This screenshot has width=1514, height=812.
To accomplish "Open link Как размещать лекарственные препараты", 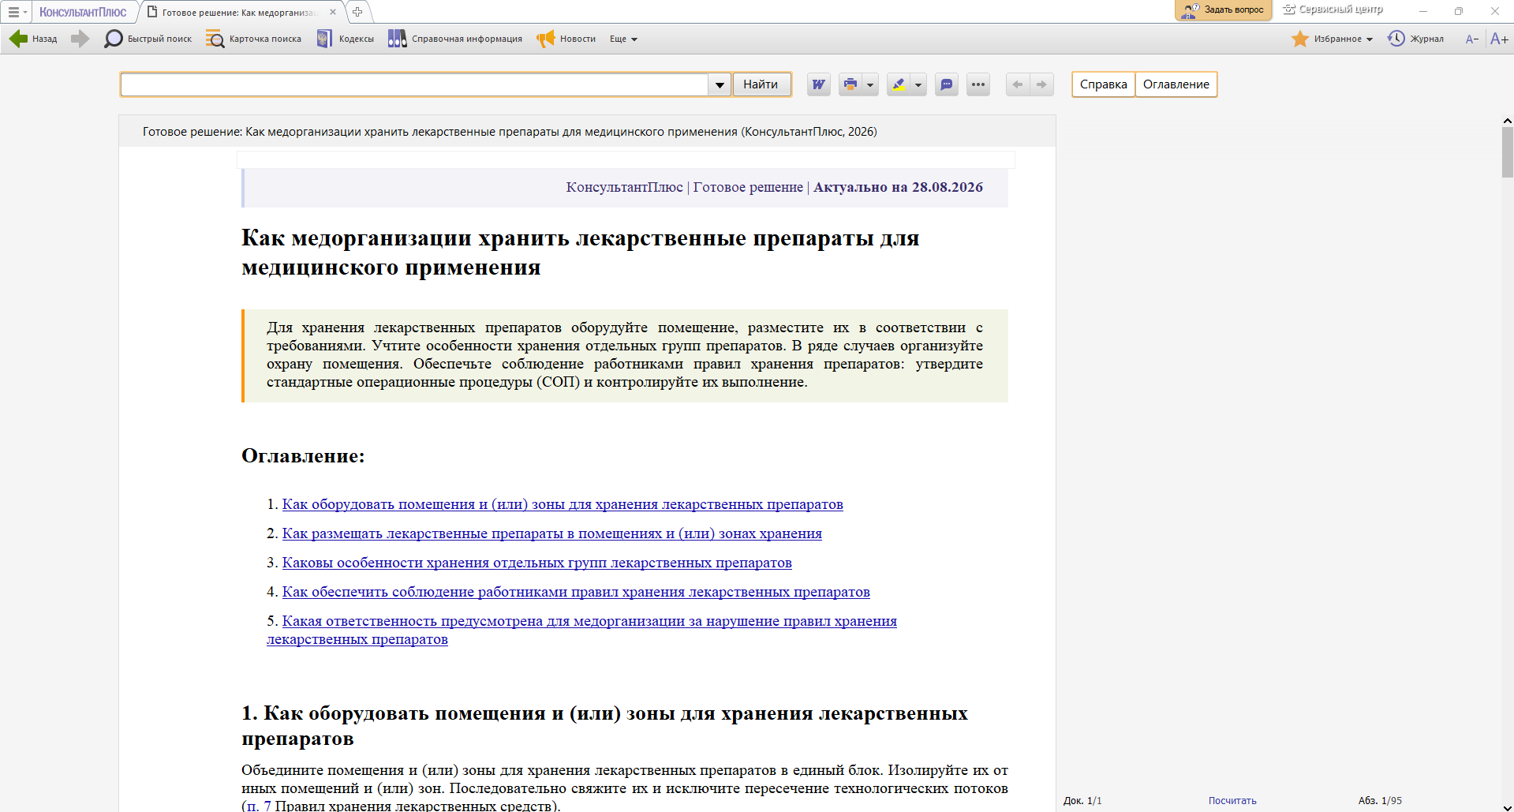I will 552,533.
